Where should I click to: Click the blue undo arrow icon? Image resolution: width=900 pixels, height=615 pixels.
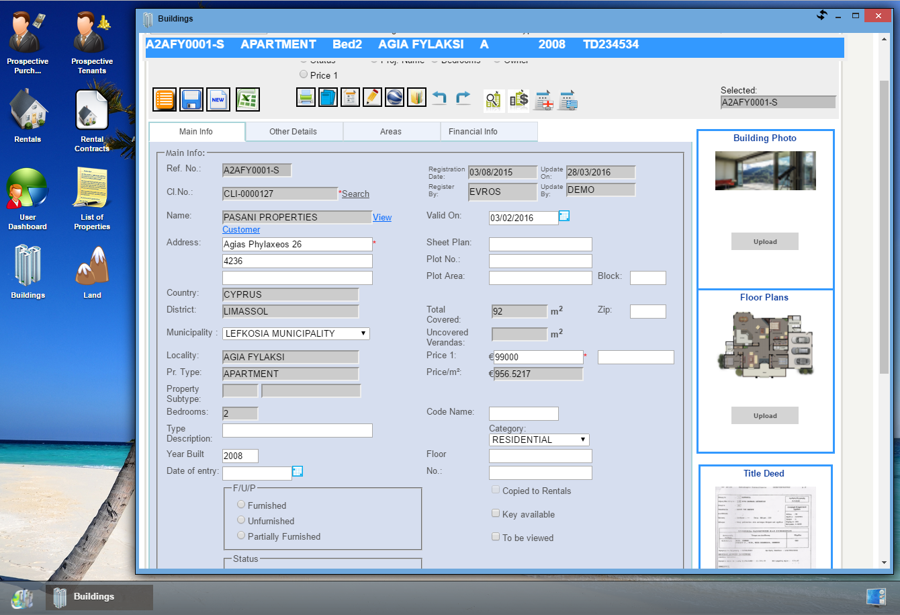[x=439, y=97]
